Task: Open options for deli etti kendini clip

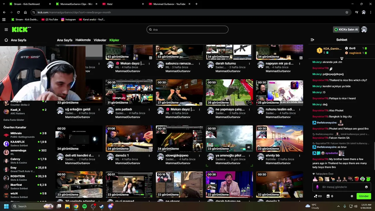Action: coord(99,156)
